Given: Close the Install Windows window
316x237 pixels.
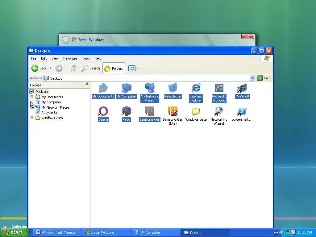Looking at the screenshot, I should (247, 36).
